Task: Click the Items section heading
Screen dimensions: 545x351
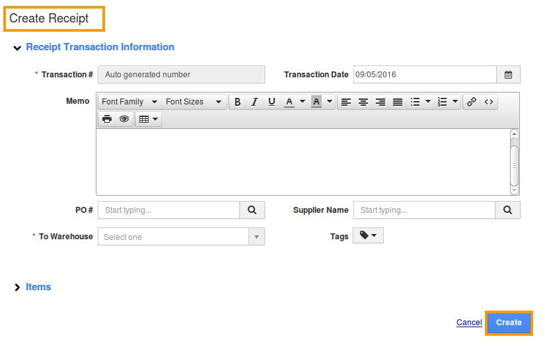Action: [x=38, y=287]
